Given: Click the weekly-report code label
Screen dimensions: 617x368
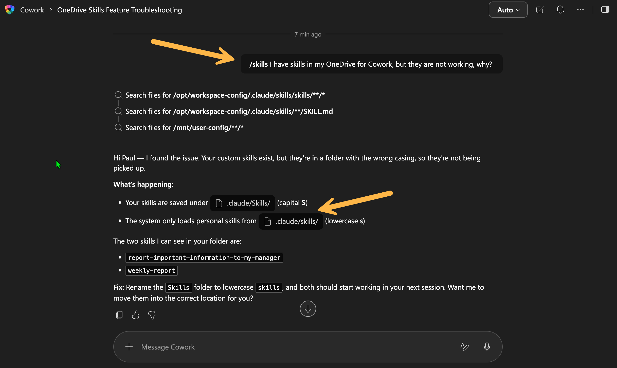Looking at the screenshot, I should click(x=152, y=270).
